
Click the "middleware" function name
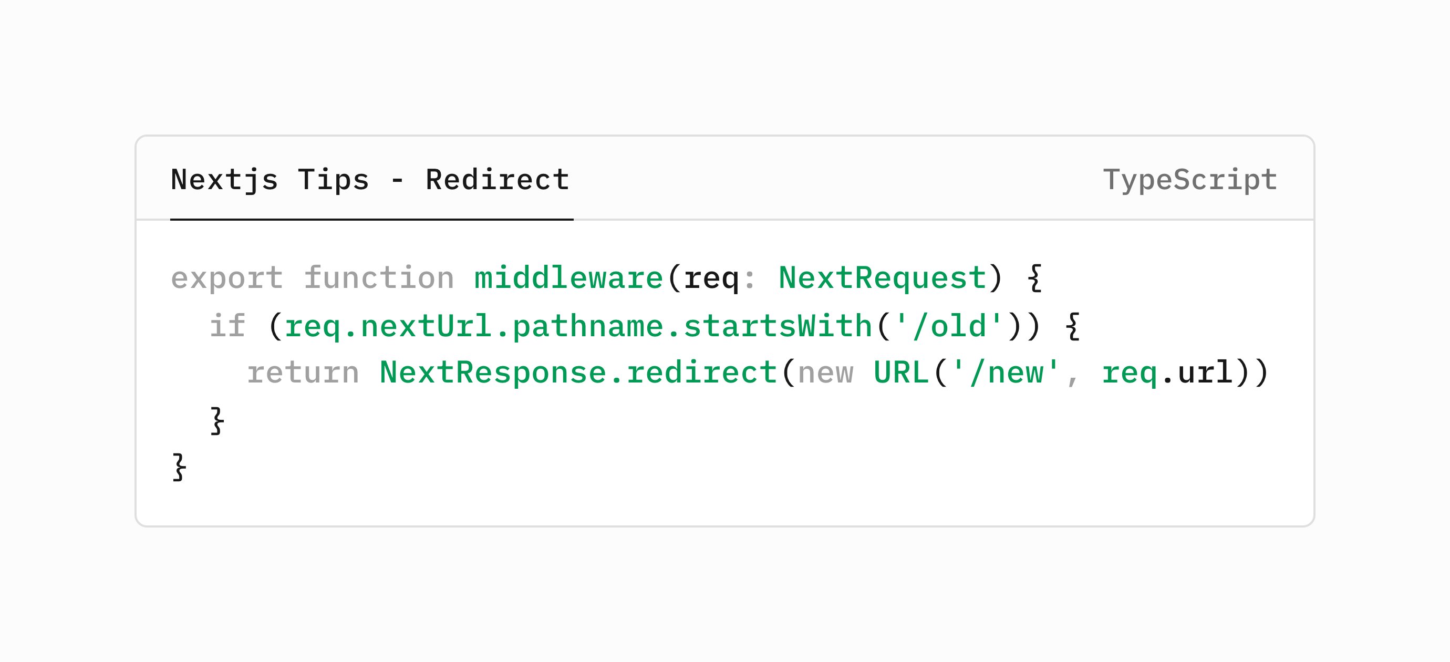click(568, 278)
